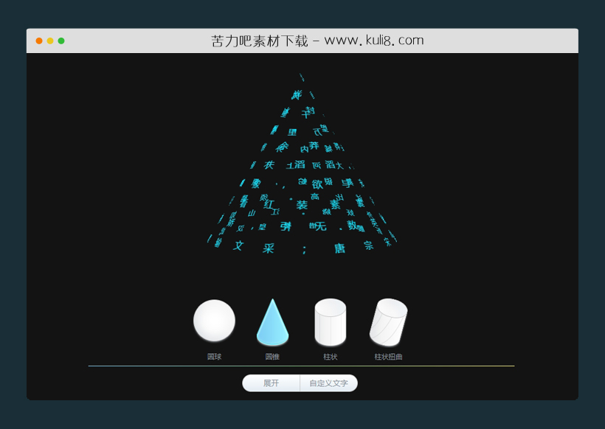
Task: Click the 文 character at cone base
Action: [x=238, y=245]
